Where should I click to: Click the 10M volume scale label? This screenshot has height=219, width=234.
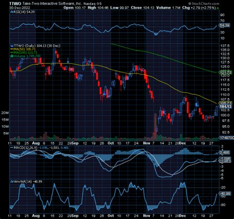[x=5, y=127]
